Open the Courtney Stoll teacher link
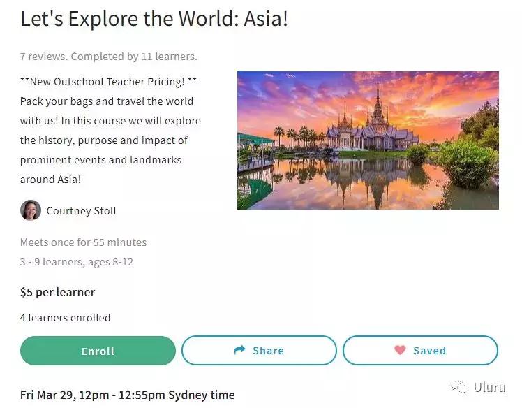 [x=81, y=211]
